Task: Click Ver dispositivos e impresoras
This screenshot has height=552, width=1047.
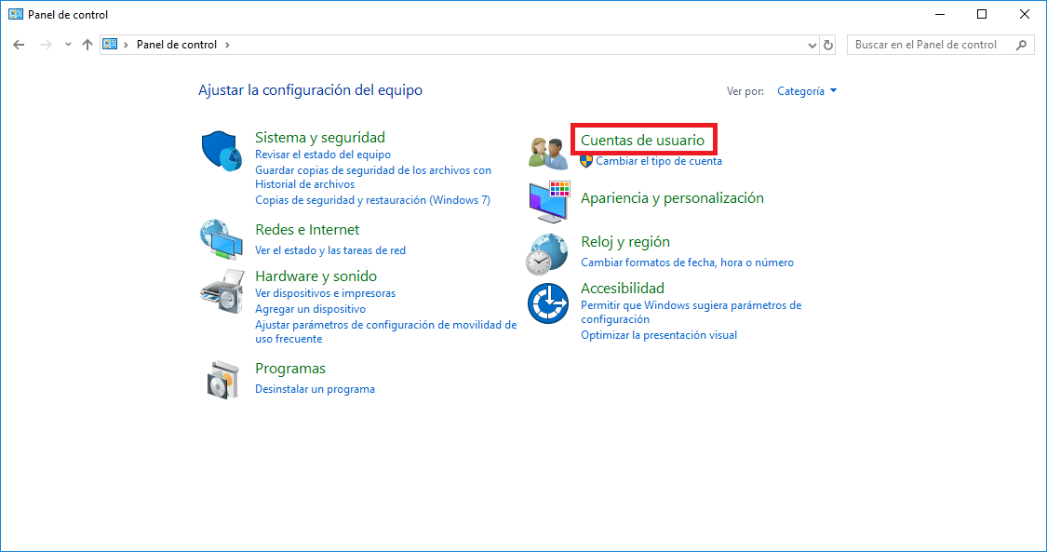Action: 325,294
